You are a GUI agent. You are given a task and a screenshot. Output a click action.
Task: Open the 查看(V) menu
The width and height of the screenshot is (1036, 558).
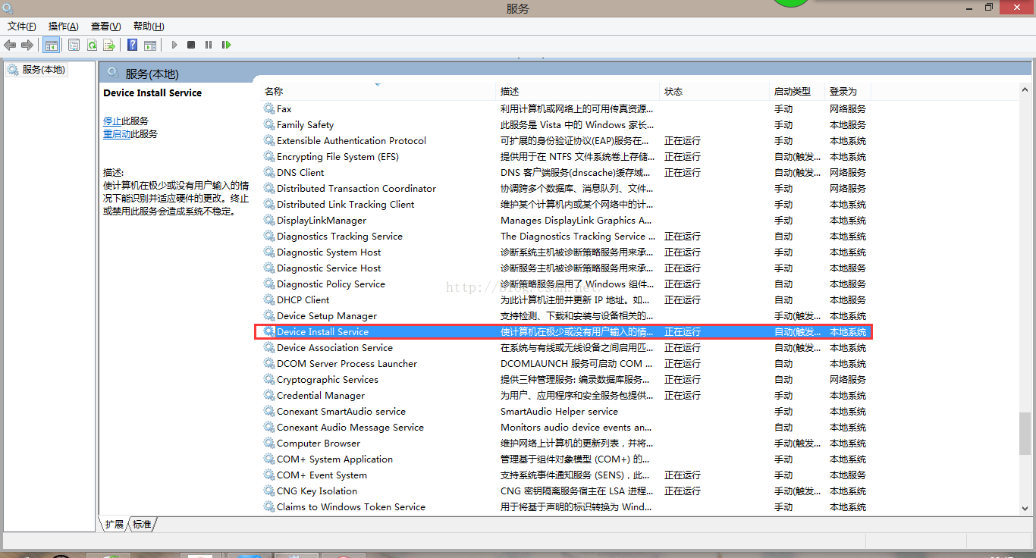(105, 27)
